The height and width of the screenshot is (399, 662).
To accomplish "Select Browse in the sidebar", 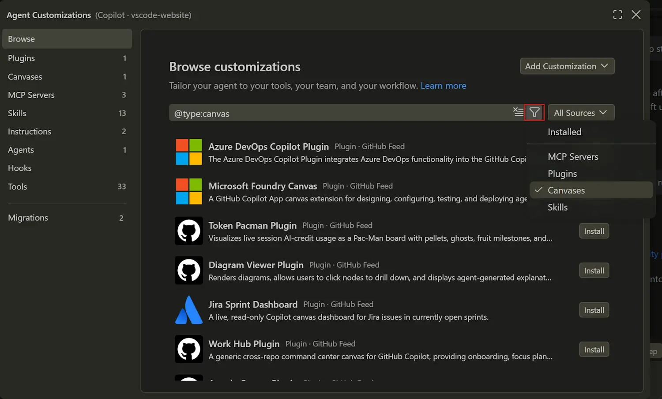I will 67,39.
